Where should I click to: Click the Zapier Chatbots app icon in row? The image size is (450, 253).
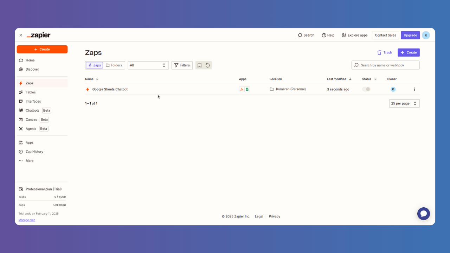(x=242, y=89)
